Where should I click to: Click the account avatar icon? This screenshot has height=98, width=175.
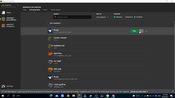pos(3,6)
